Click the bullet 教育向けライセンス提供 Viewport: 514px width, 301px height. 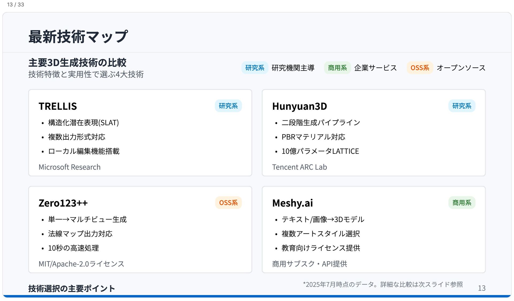click(321, 248)
